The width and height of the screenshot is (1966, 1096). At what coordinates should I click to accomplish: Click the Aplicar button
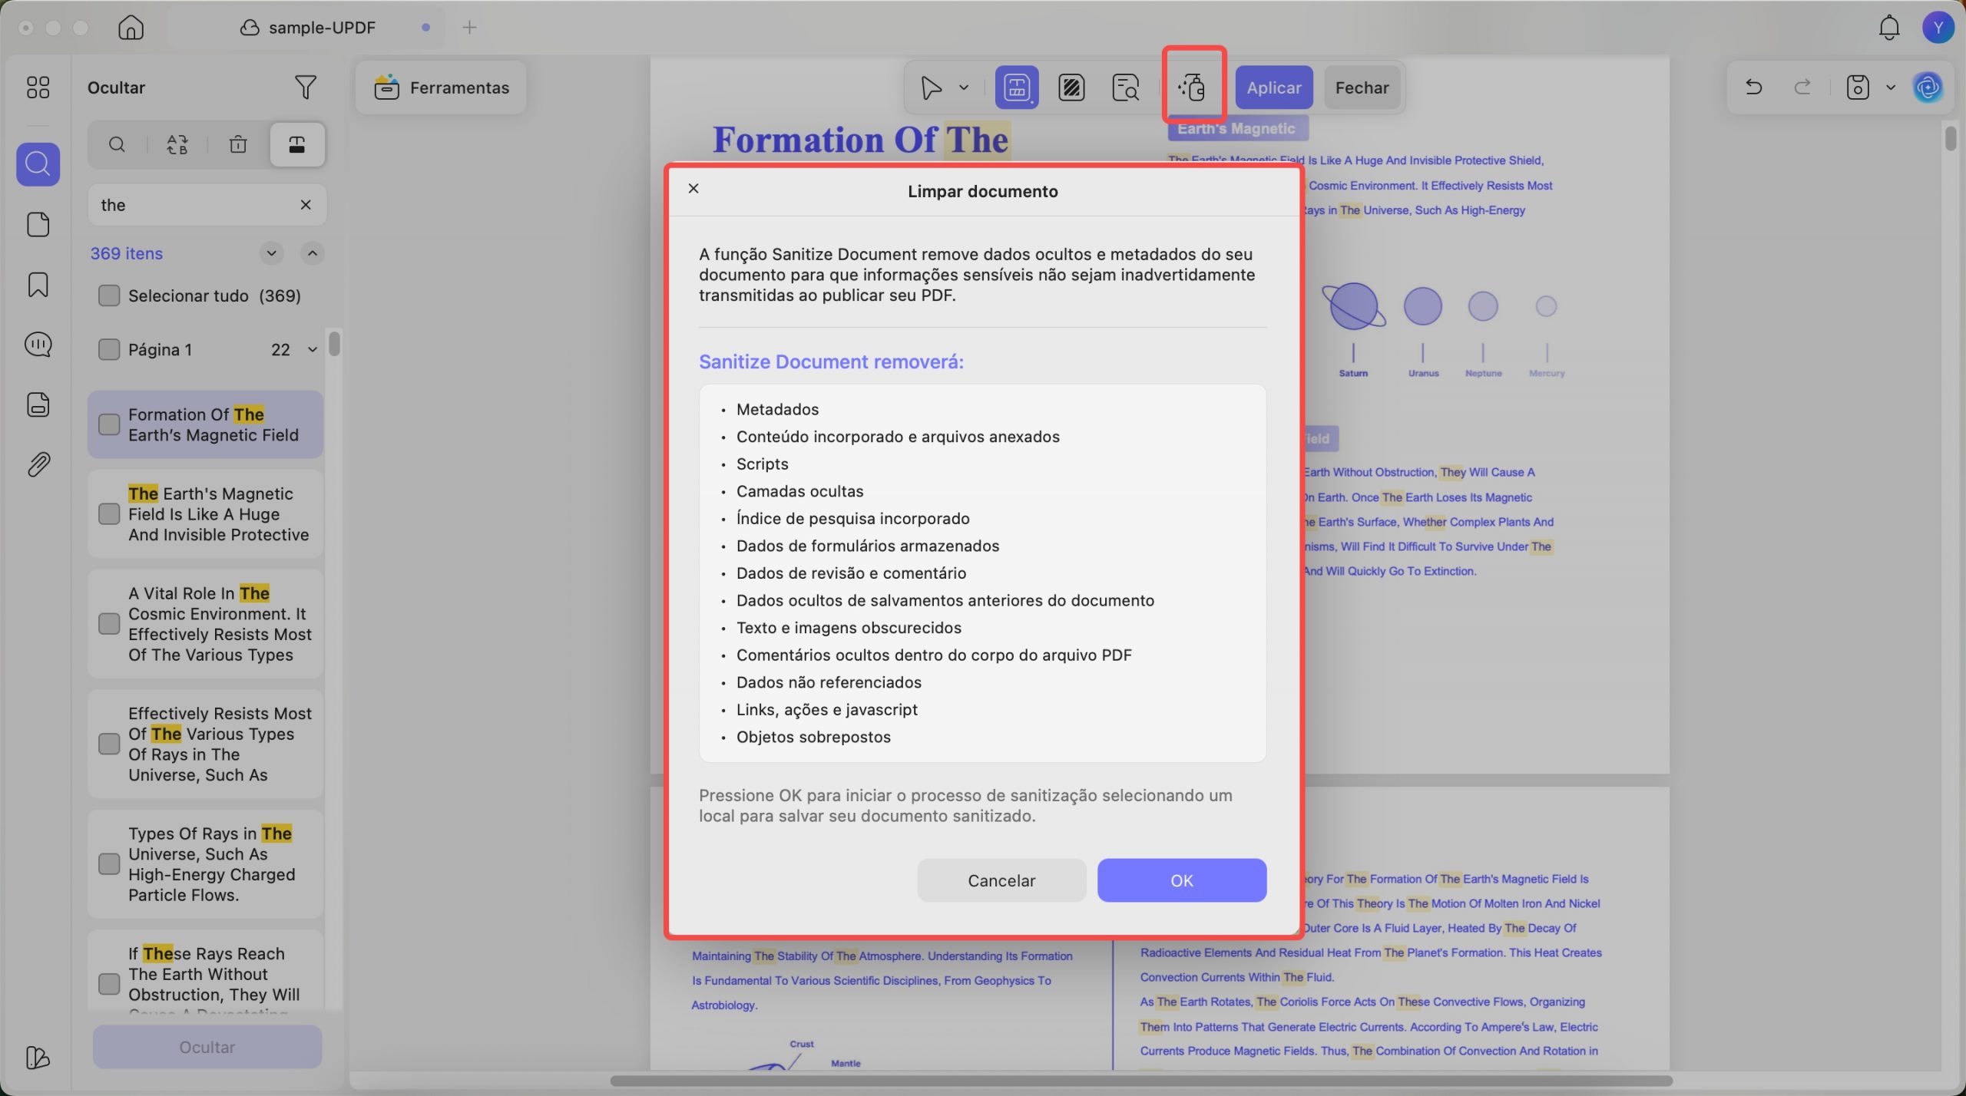pyautogui.click(x=1274, y=87)
